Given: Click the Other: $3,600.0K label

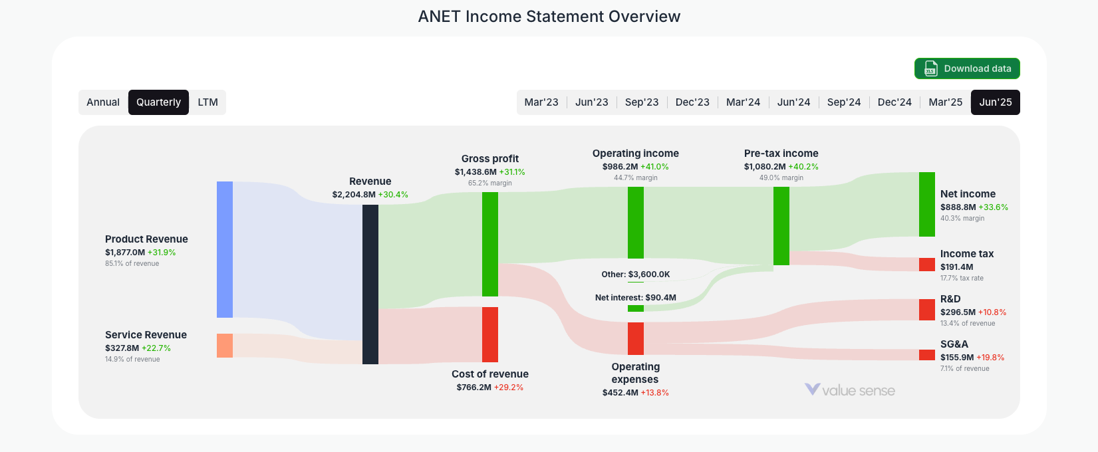Looking at the screenshot, I should 636,275.
